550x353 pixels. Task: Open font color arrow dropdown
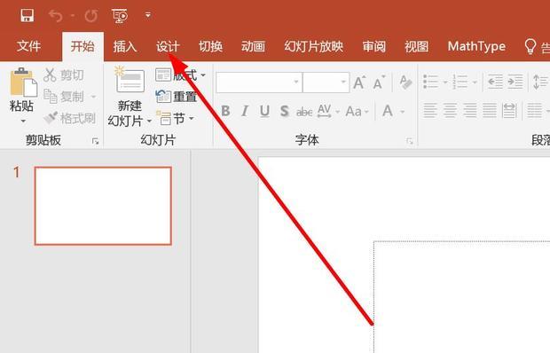point(403,112)
